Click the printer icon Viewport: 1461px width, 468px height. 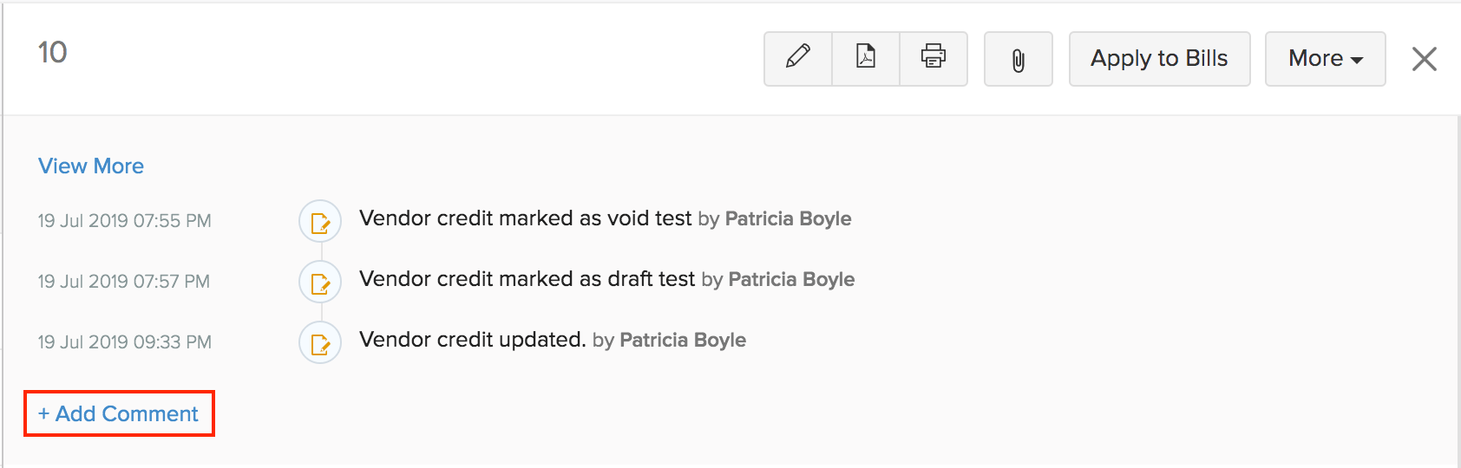933,58
